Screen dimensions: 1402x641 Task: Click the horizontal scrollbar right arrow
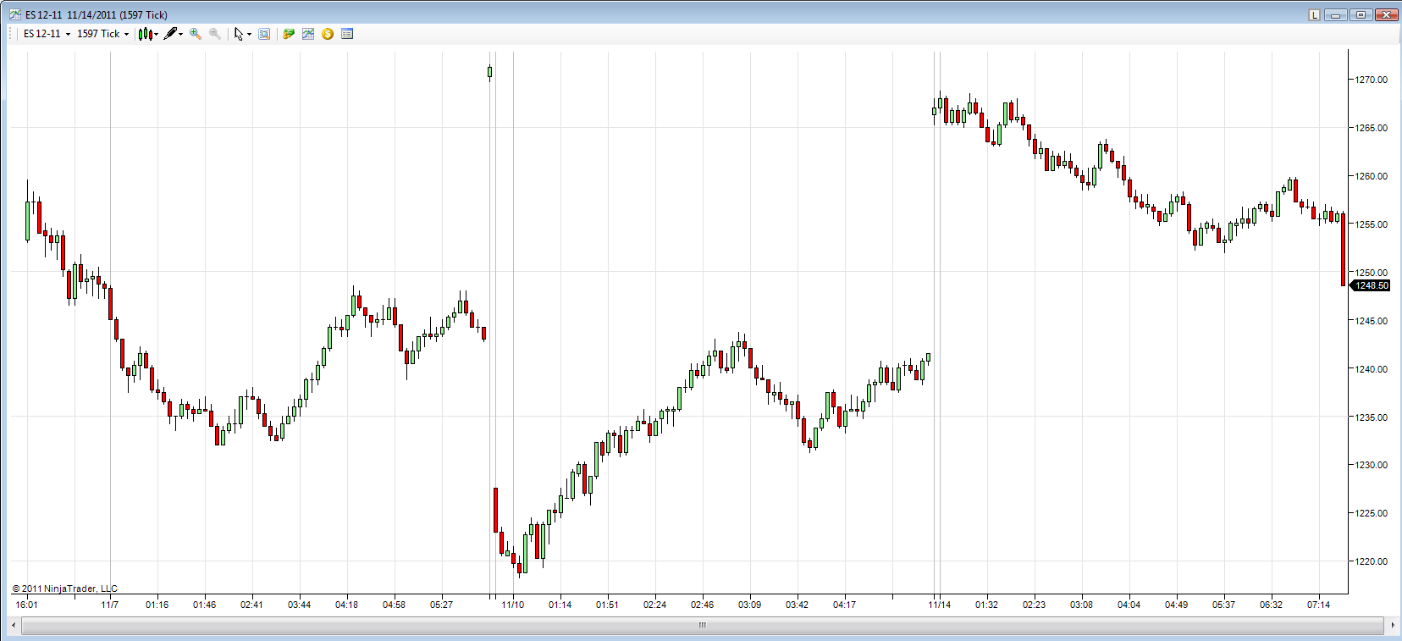[1393, 625]
